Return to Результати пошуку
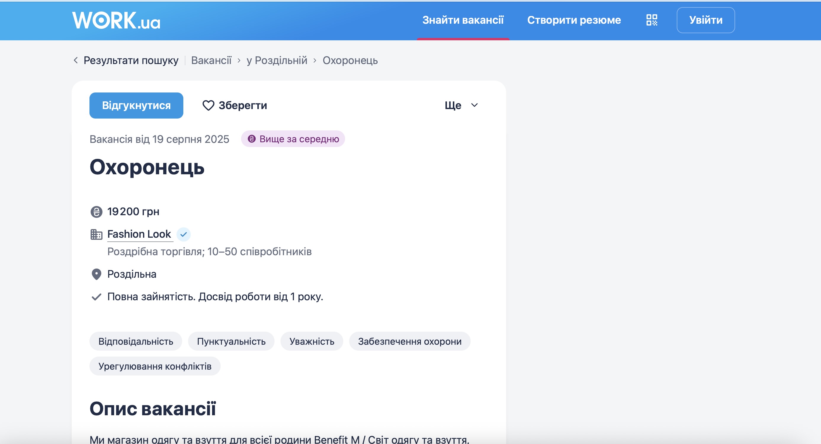Viewport: 821px width, 444px height. (x=131, y=60)
